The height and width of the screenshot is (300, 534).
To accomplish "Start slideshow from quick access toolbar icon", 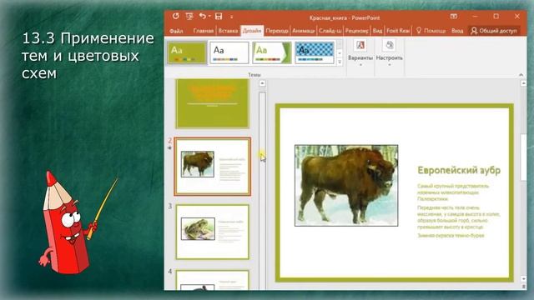I will click(x=189, y=17).
